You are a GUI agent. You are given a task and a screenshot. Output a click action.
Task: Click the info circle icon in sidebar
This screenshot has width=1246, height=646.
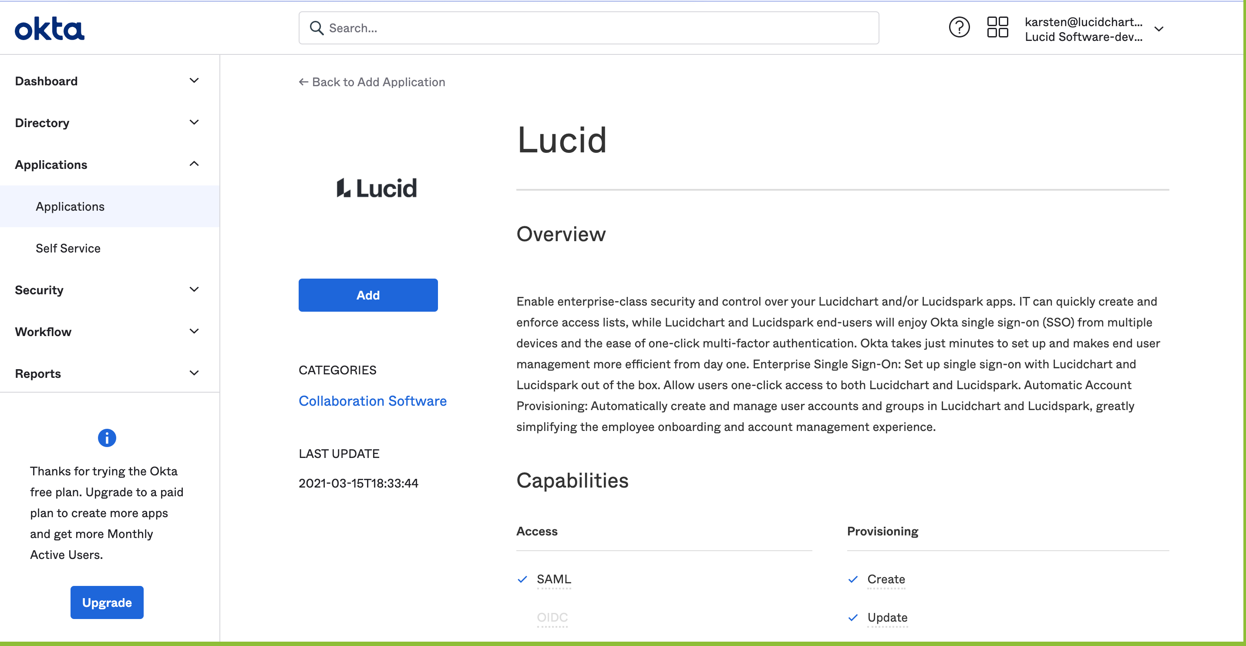(x=106, y=437)
